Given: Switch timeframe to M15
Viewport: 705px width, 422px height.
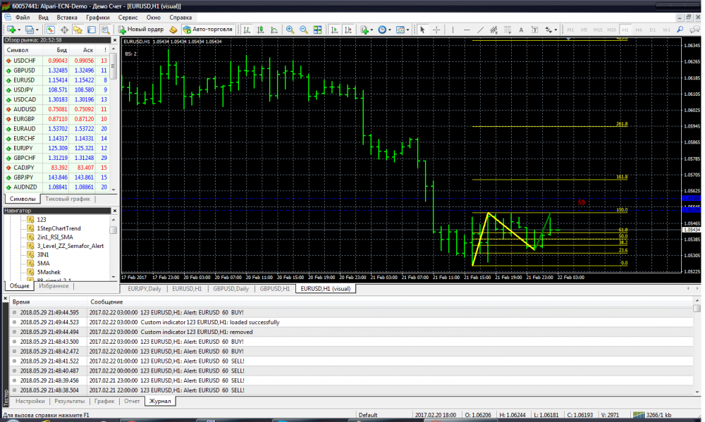Looking at the screenshot, I should pyautogui.click(x=598, y=30).
